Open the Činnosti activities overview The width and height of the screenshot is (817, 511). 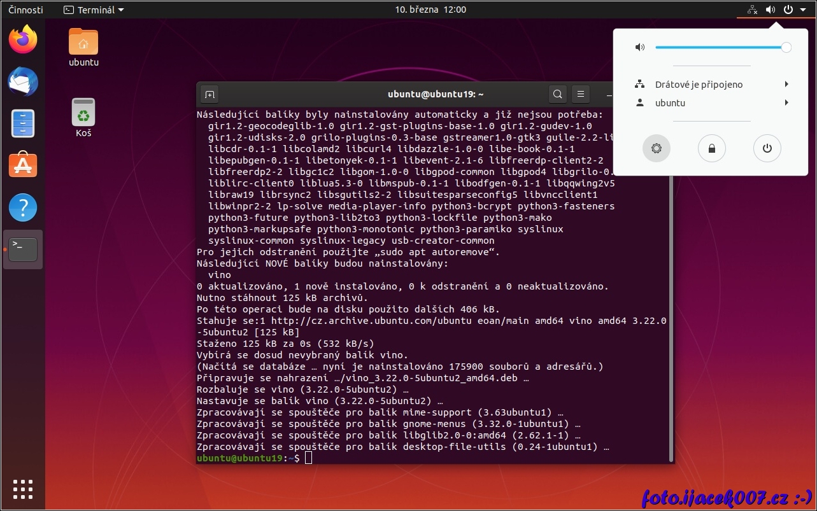[26, 10]
